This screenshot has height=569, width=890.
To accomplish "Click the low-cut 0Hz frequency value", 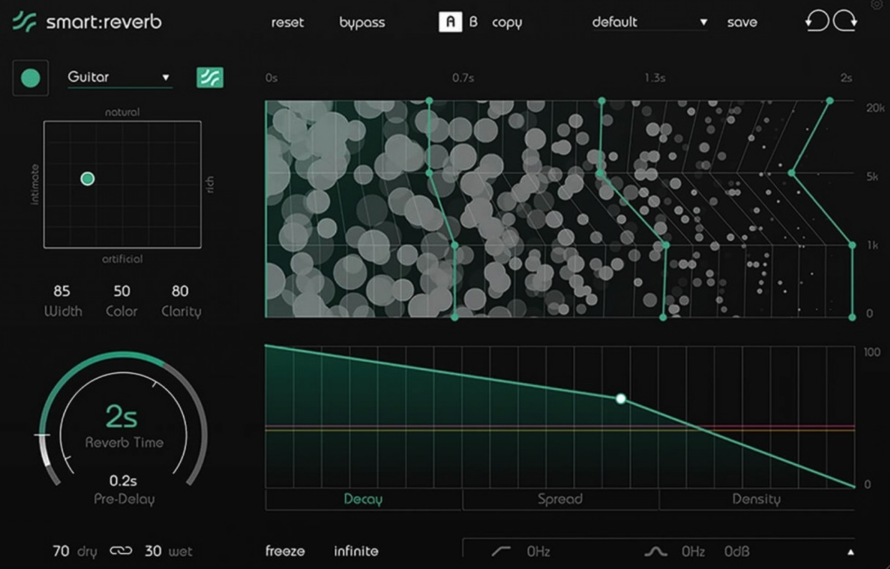I will 538,551.
